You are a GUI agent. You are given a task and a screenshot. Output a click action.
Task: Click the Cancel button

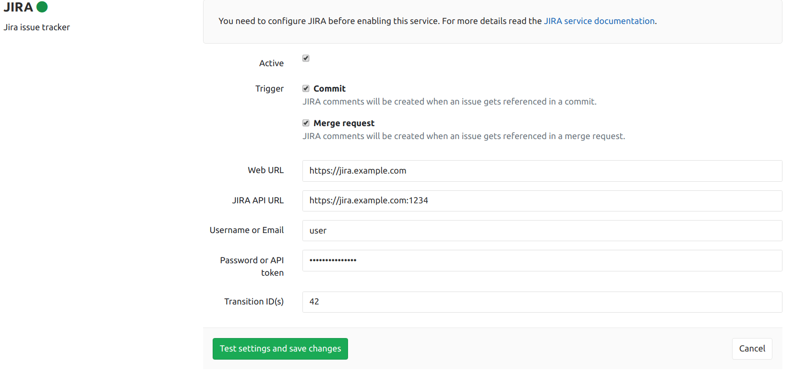tap(751, 349)
